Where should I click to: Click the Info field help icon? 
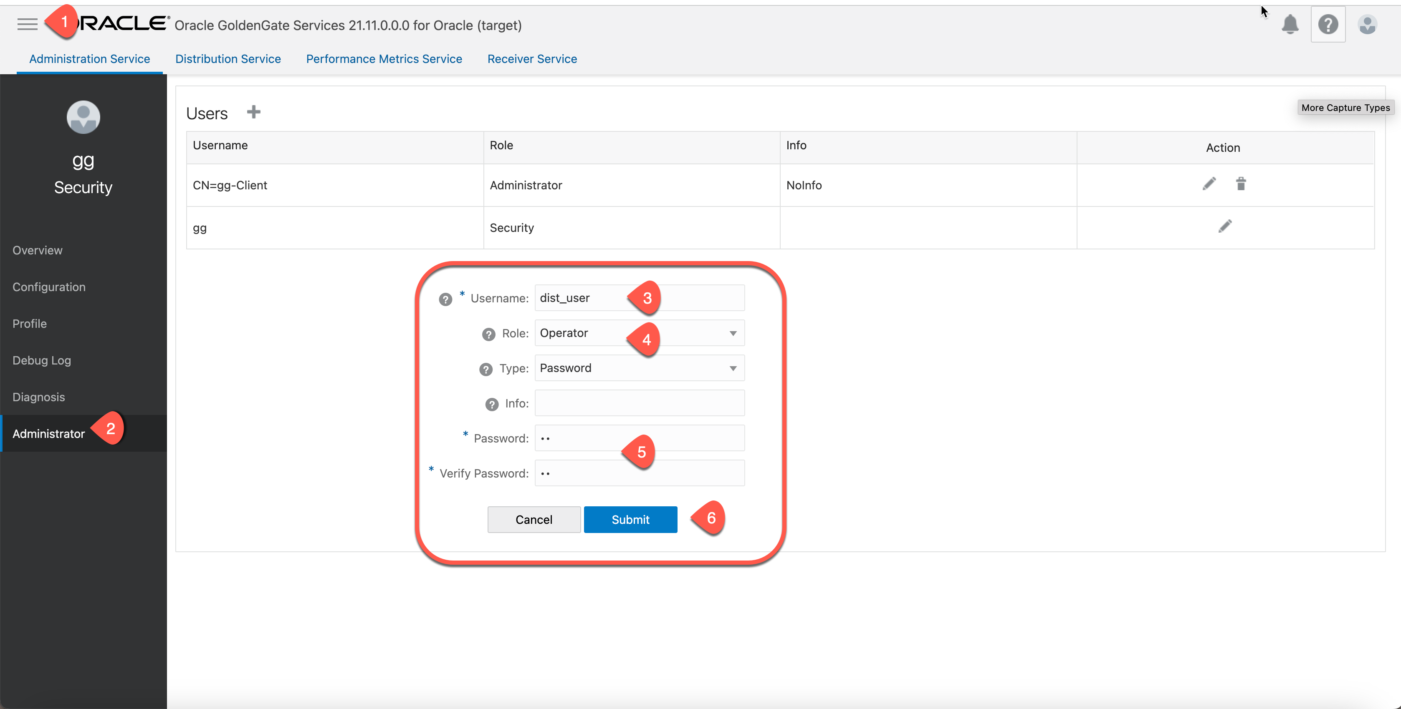pos(492,404)
